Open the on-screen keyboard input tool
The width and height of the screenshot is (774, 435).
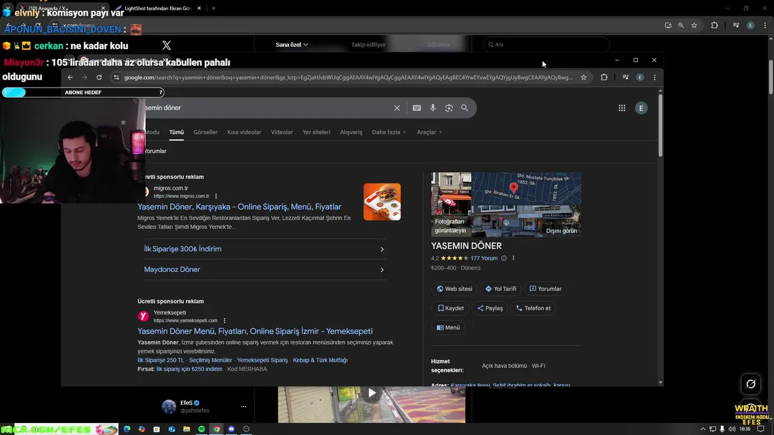pos(417,108)
